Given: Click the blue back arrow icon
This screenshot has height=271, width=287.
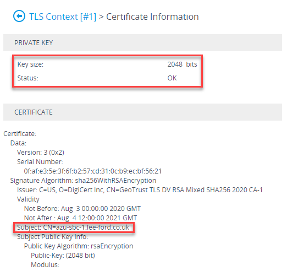Looking at the screenshot, I should [x=19, y=16].
